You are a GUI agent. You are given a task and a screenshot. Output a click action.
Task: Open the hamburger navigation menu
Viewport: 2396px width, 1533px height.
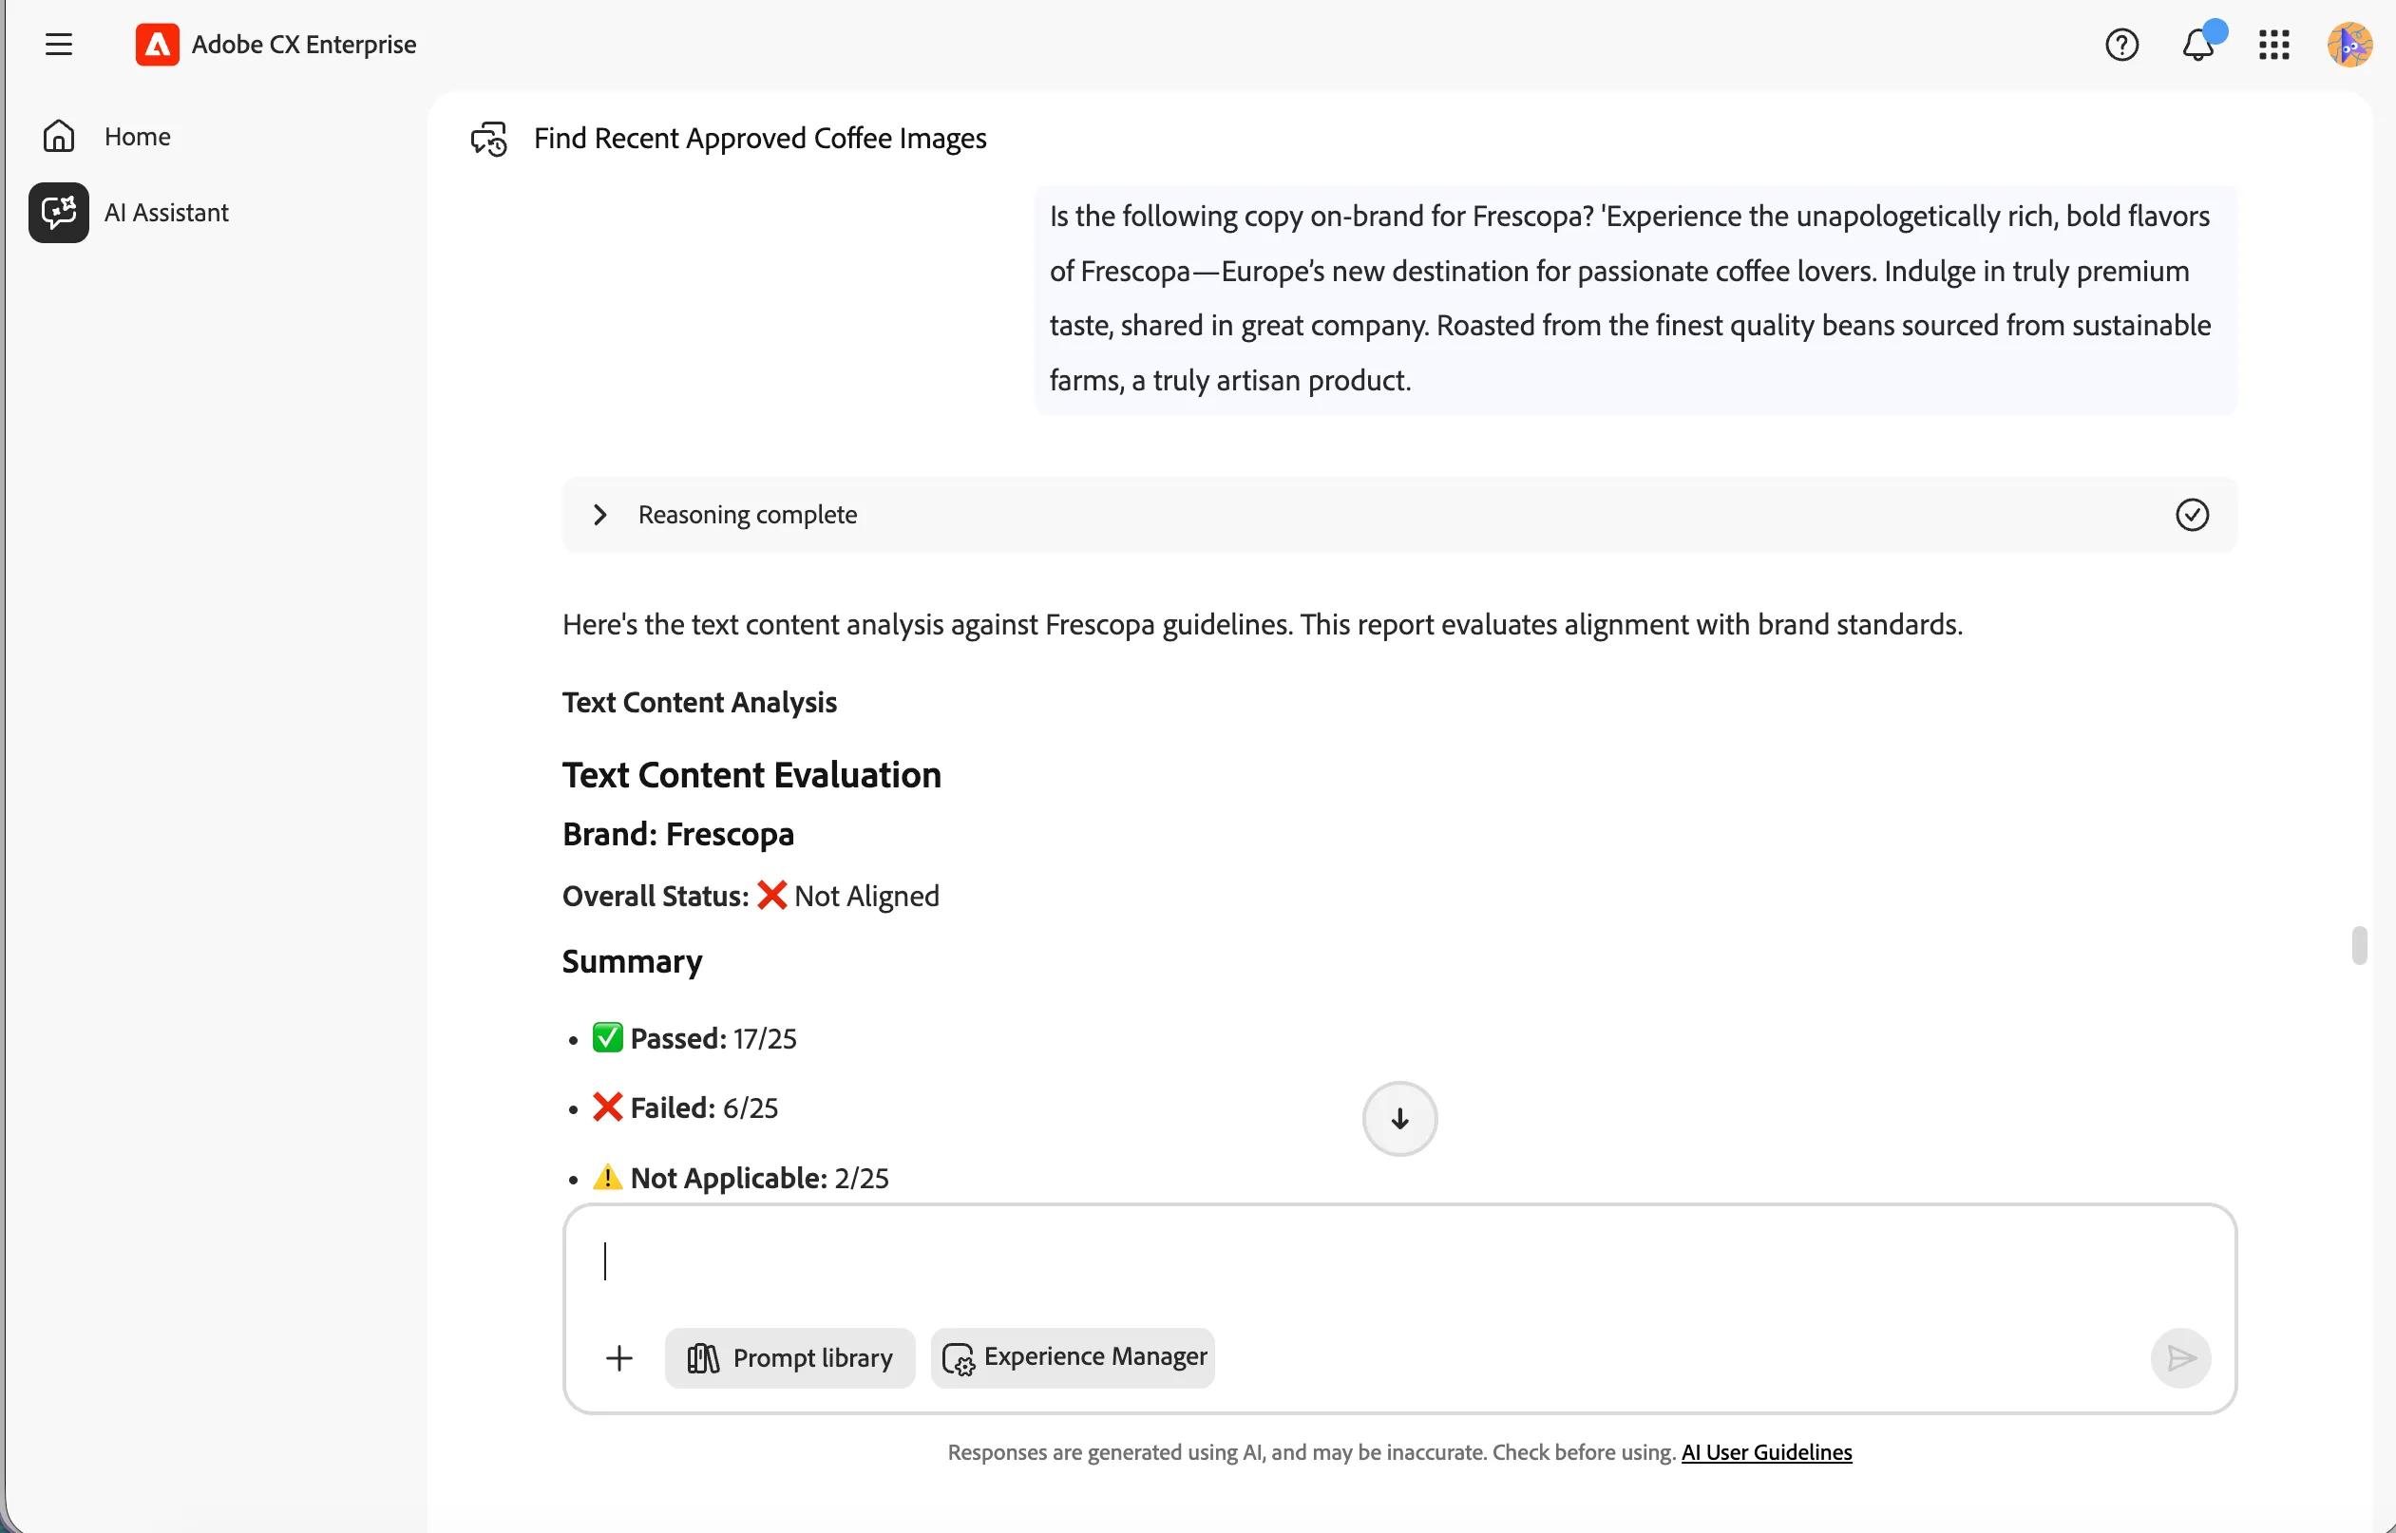tap(59, 44)
